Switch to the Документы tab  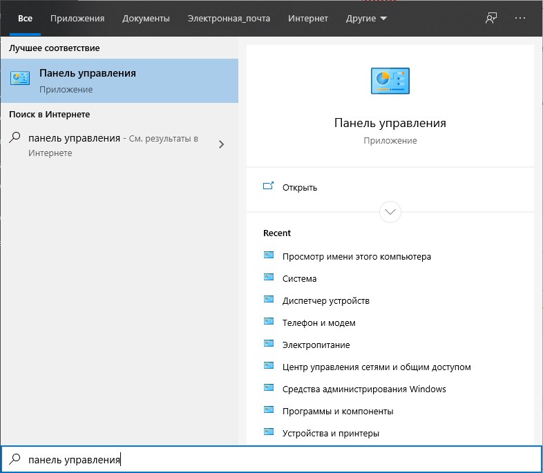pyautogui.click(x=146, y=18)
